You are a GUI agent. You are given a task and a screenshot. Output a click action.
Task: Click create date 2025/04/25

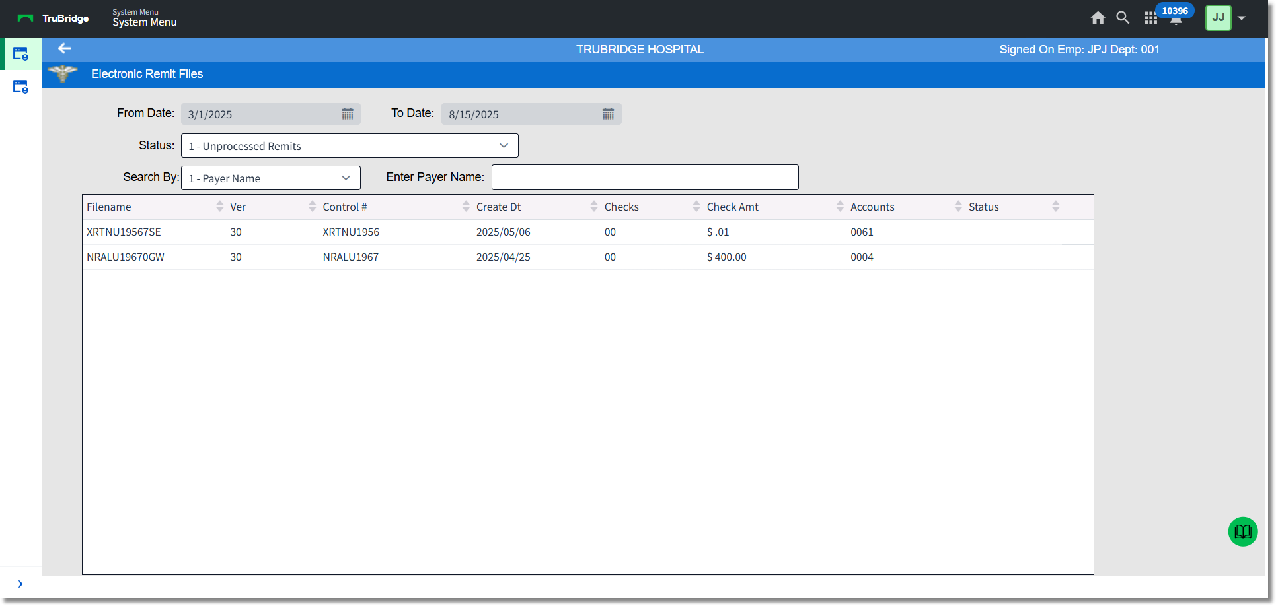[504, 257]
